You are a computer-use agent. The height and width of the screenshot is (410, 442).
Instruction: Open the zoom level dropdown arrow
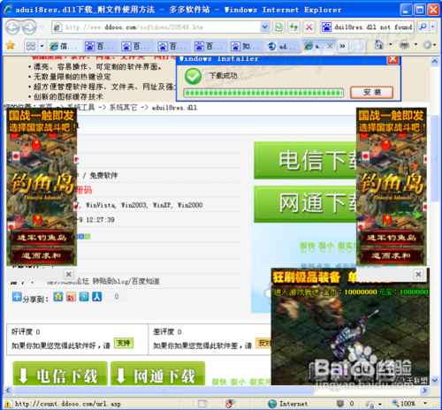click(425, 403)
